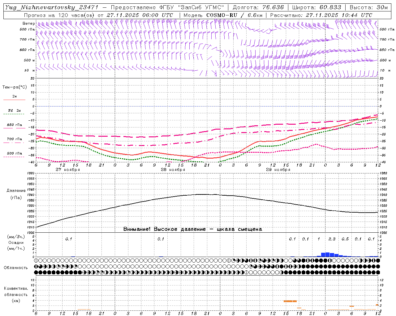Click the Рассчитано: 27.11.2025 10:44 UTC text
Image resolution: width=396 pixels, height=316 pixels.
pyautogui.click(x=321, y=15)
